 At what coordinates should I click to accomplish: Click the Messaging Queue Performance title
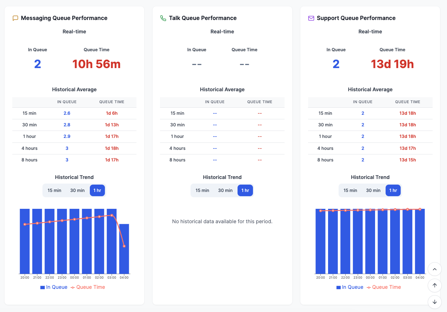[64, 18]
